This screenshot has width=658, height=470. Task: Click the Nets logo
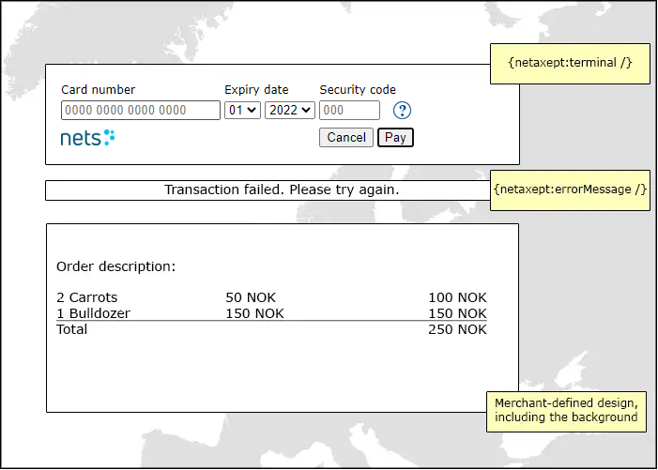coord(87,138)
